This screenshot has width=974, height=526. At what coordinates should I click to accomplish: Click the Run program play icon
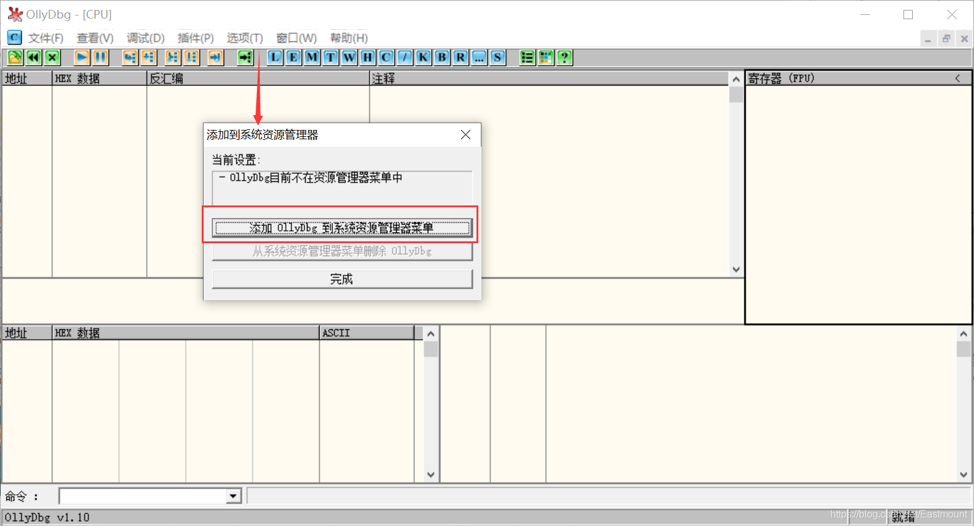click(x=82, y=58)
